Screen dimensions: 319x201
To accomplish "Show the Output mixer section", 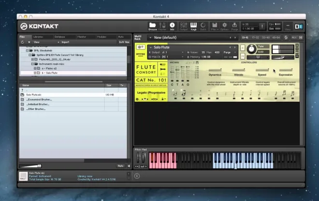I will (184, 26).
